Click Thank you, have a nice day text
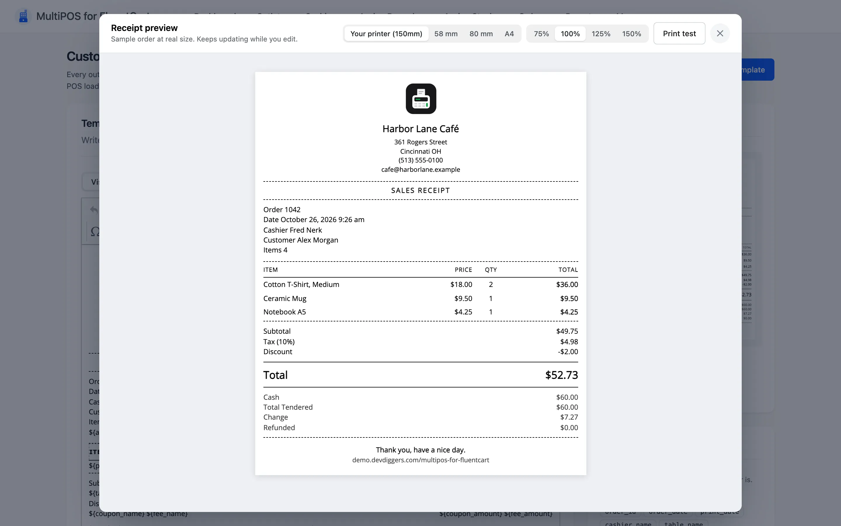The height and width of the screenshot is (526, 841). pyautogui.click(x=420, y=450)
